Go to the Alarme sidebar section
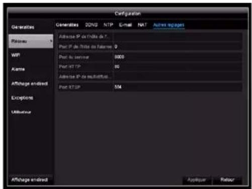This screenshot has width=252, height=189. (18, 69)
